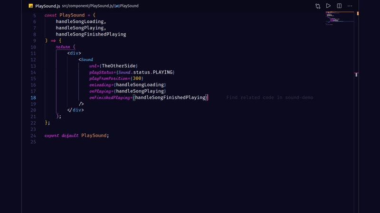Click the symbol icon before PlaySound breadcrumb
380x213 pixels.
(117, 6)
